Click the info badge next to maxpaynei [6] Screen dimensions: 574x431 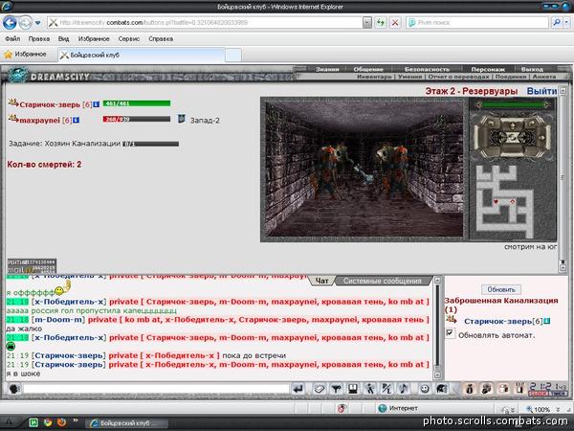point(77,121)
